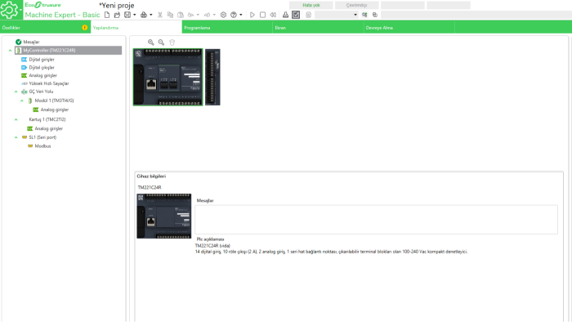The width and height of the screenshot is (572, 322).
Task: Select the Modbus tree item
Action: click(42, 146)
